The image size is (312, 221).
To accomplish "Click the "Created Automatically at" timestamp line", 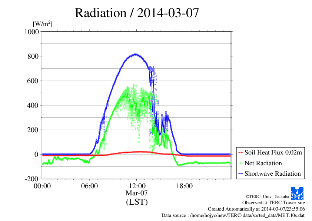I will 256,209.
